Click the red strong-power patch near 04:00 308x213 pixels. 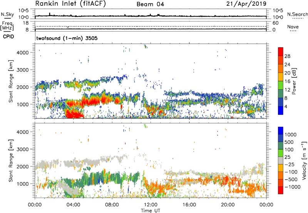74,114
